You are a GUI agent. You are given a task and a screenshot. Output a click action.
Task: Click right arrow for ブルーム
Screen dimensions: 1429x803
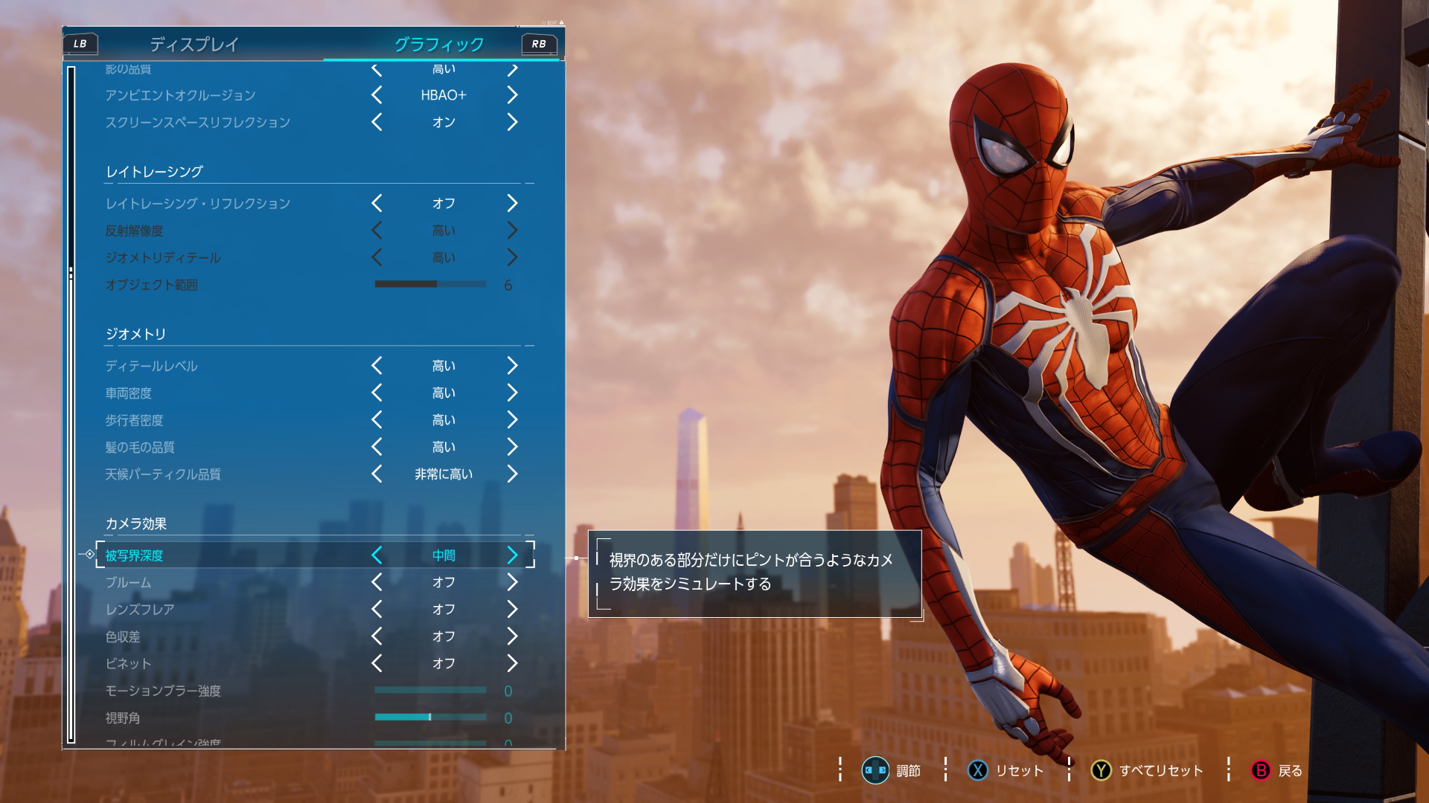pos(512,582)
